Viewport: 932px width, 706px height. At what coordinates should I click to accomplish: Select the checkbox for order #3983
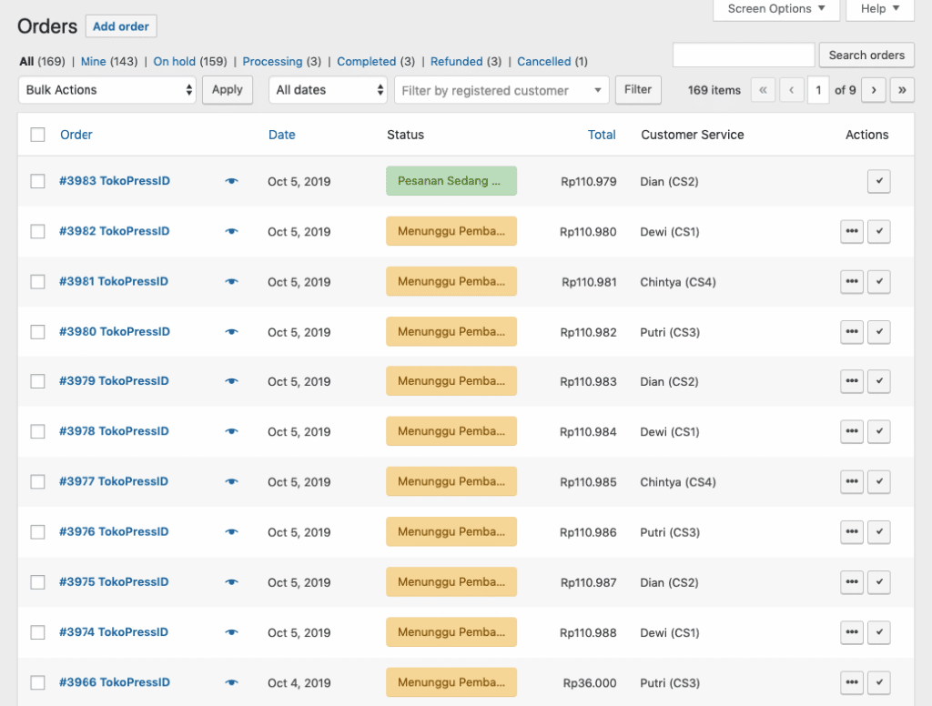click(37, 181)
